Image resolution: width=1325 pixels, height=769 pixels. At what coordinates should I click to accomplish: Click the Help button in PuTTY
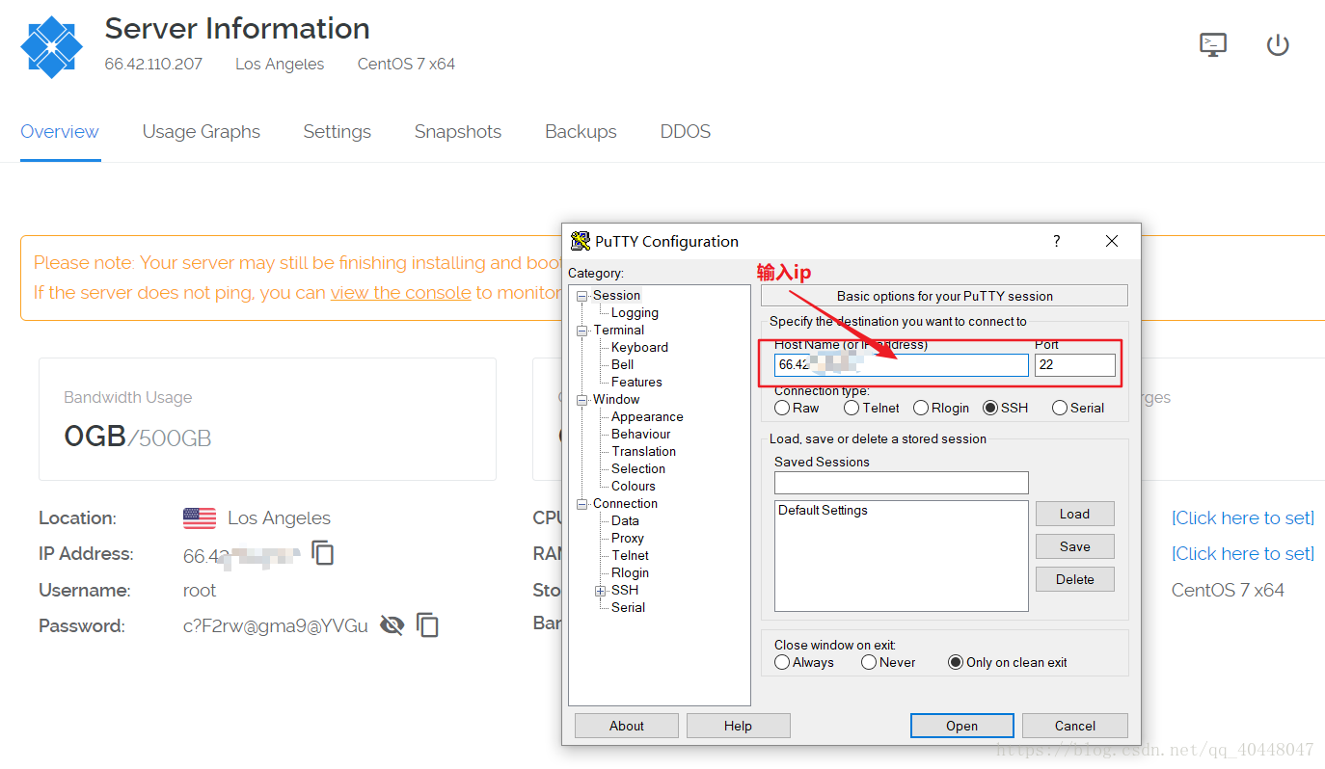(x=739, y=726)
